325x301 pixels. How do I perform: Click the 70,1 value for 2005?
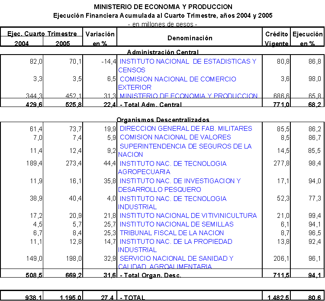coord(75,61)
